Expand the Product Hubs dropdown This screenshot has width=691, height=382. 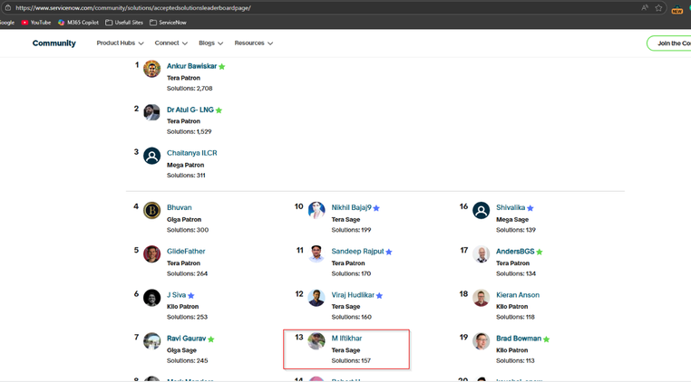click(x=120, y=43)
